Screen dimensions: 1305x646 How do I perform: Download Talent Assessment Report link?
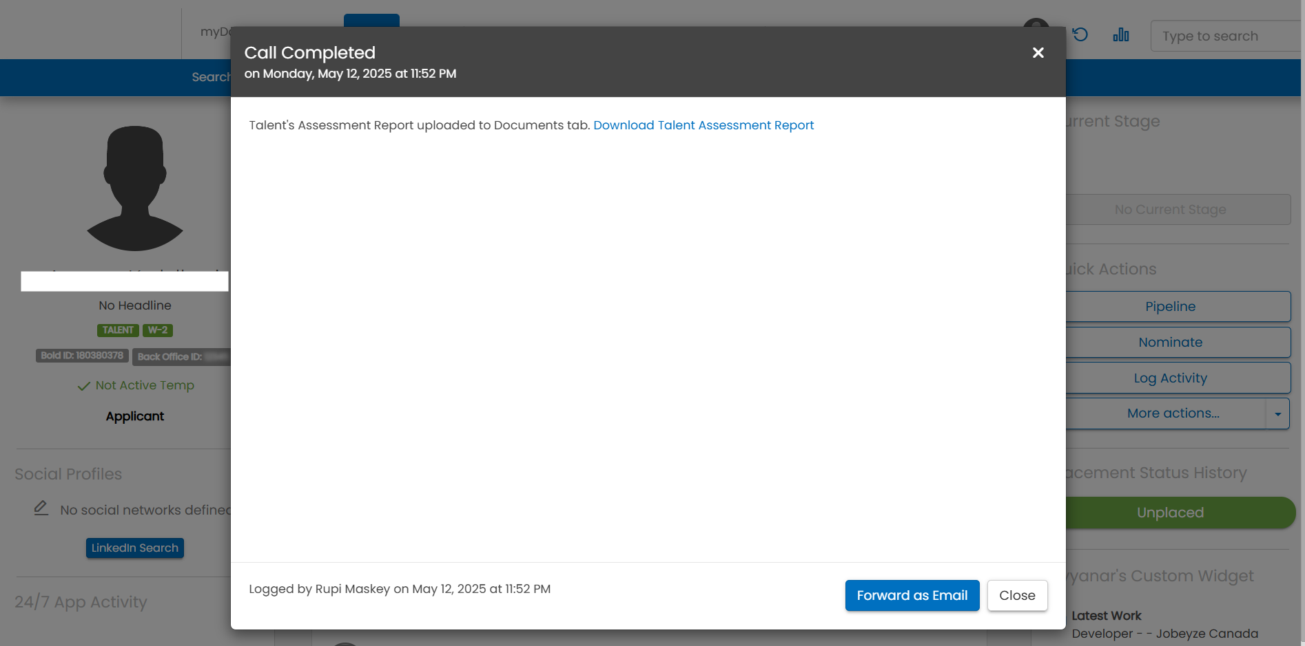703,125
